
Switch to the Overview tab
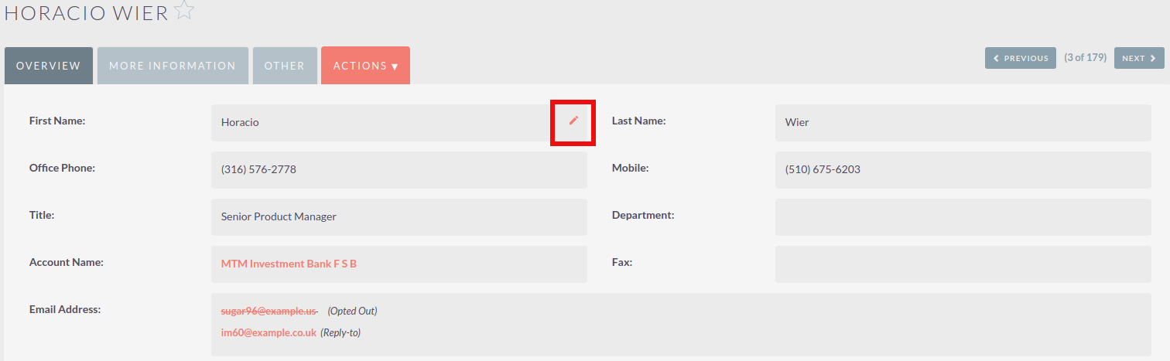point(49,66)
